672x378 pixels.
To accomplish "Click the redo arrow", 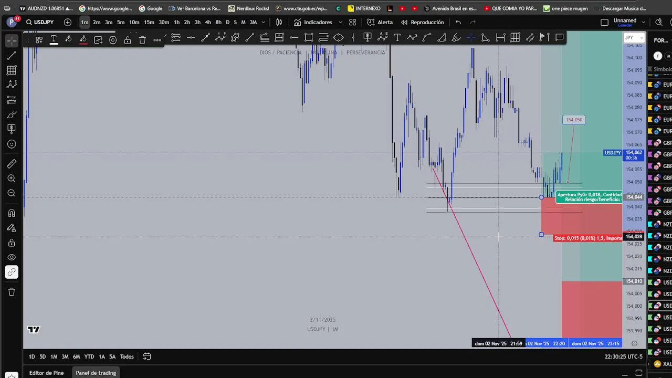I will coord(473,22).
